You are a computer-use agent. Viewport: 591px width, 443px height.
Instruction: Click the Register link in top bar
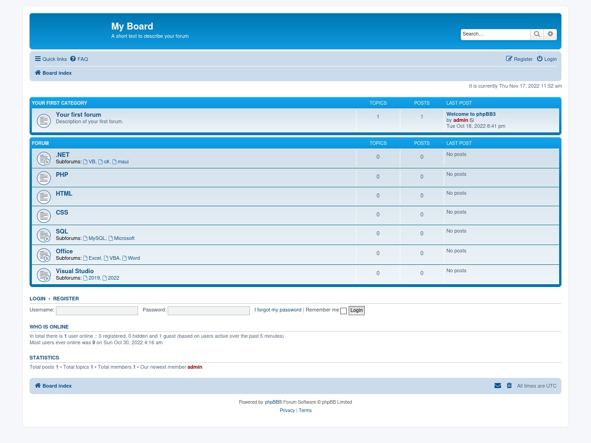coord(519,59)
